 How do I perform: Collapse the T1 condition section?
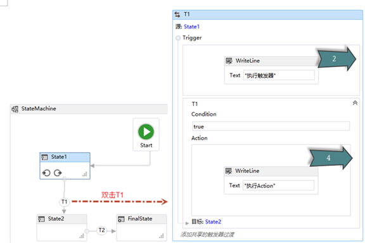(355, 103)
